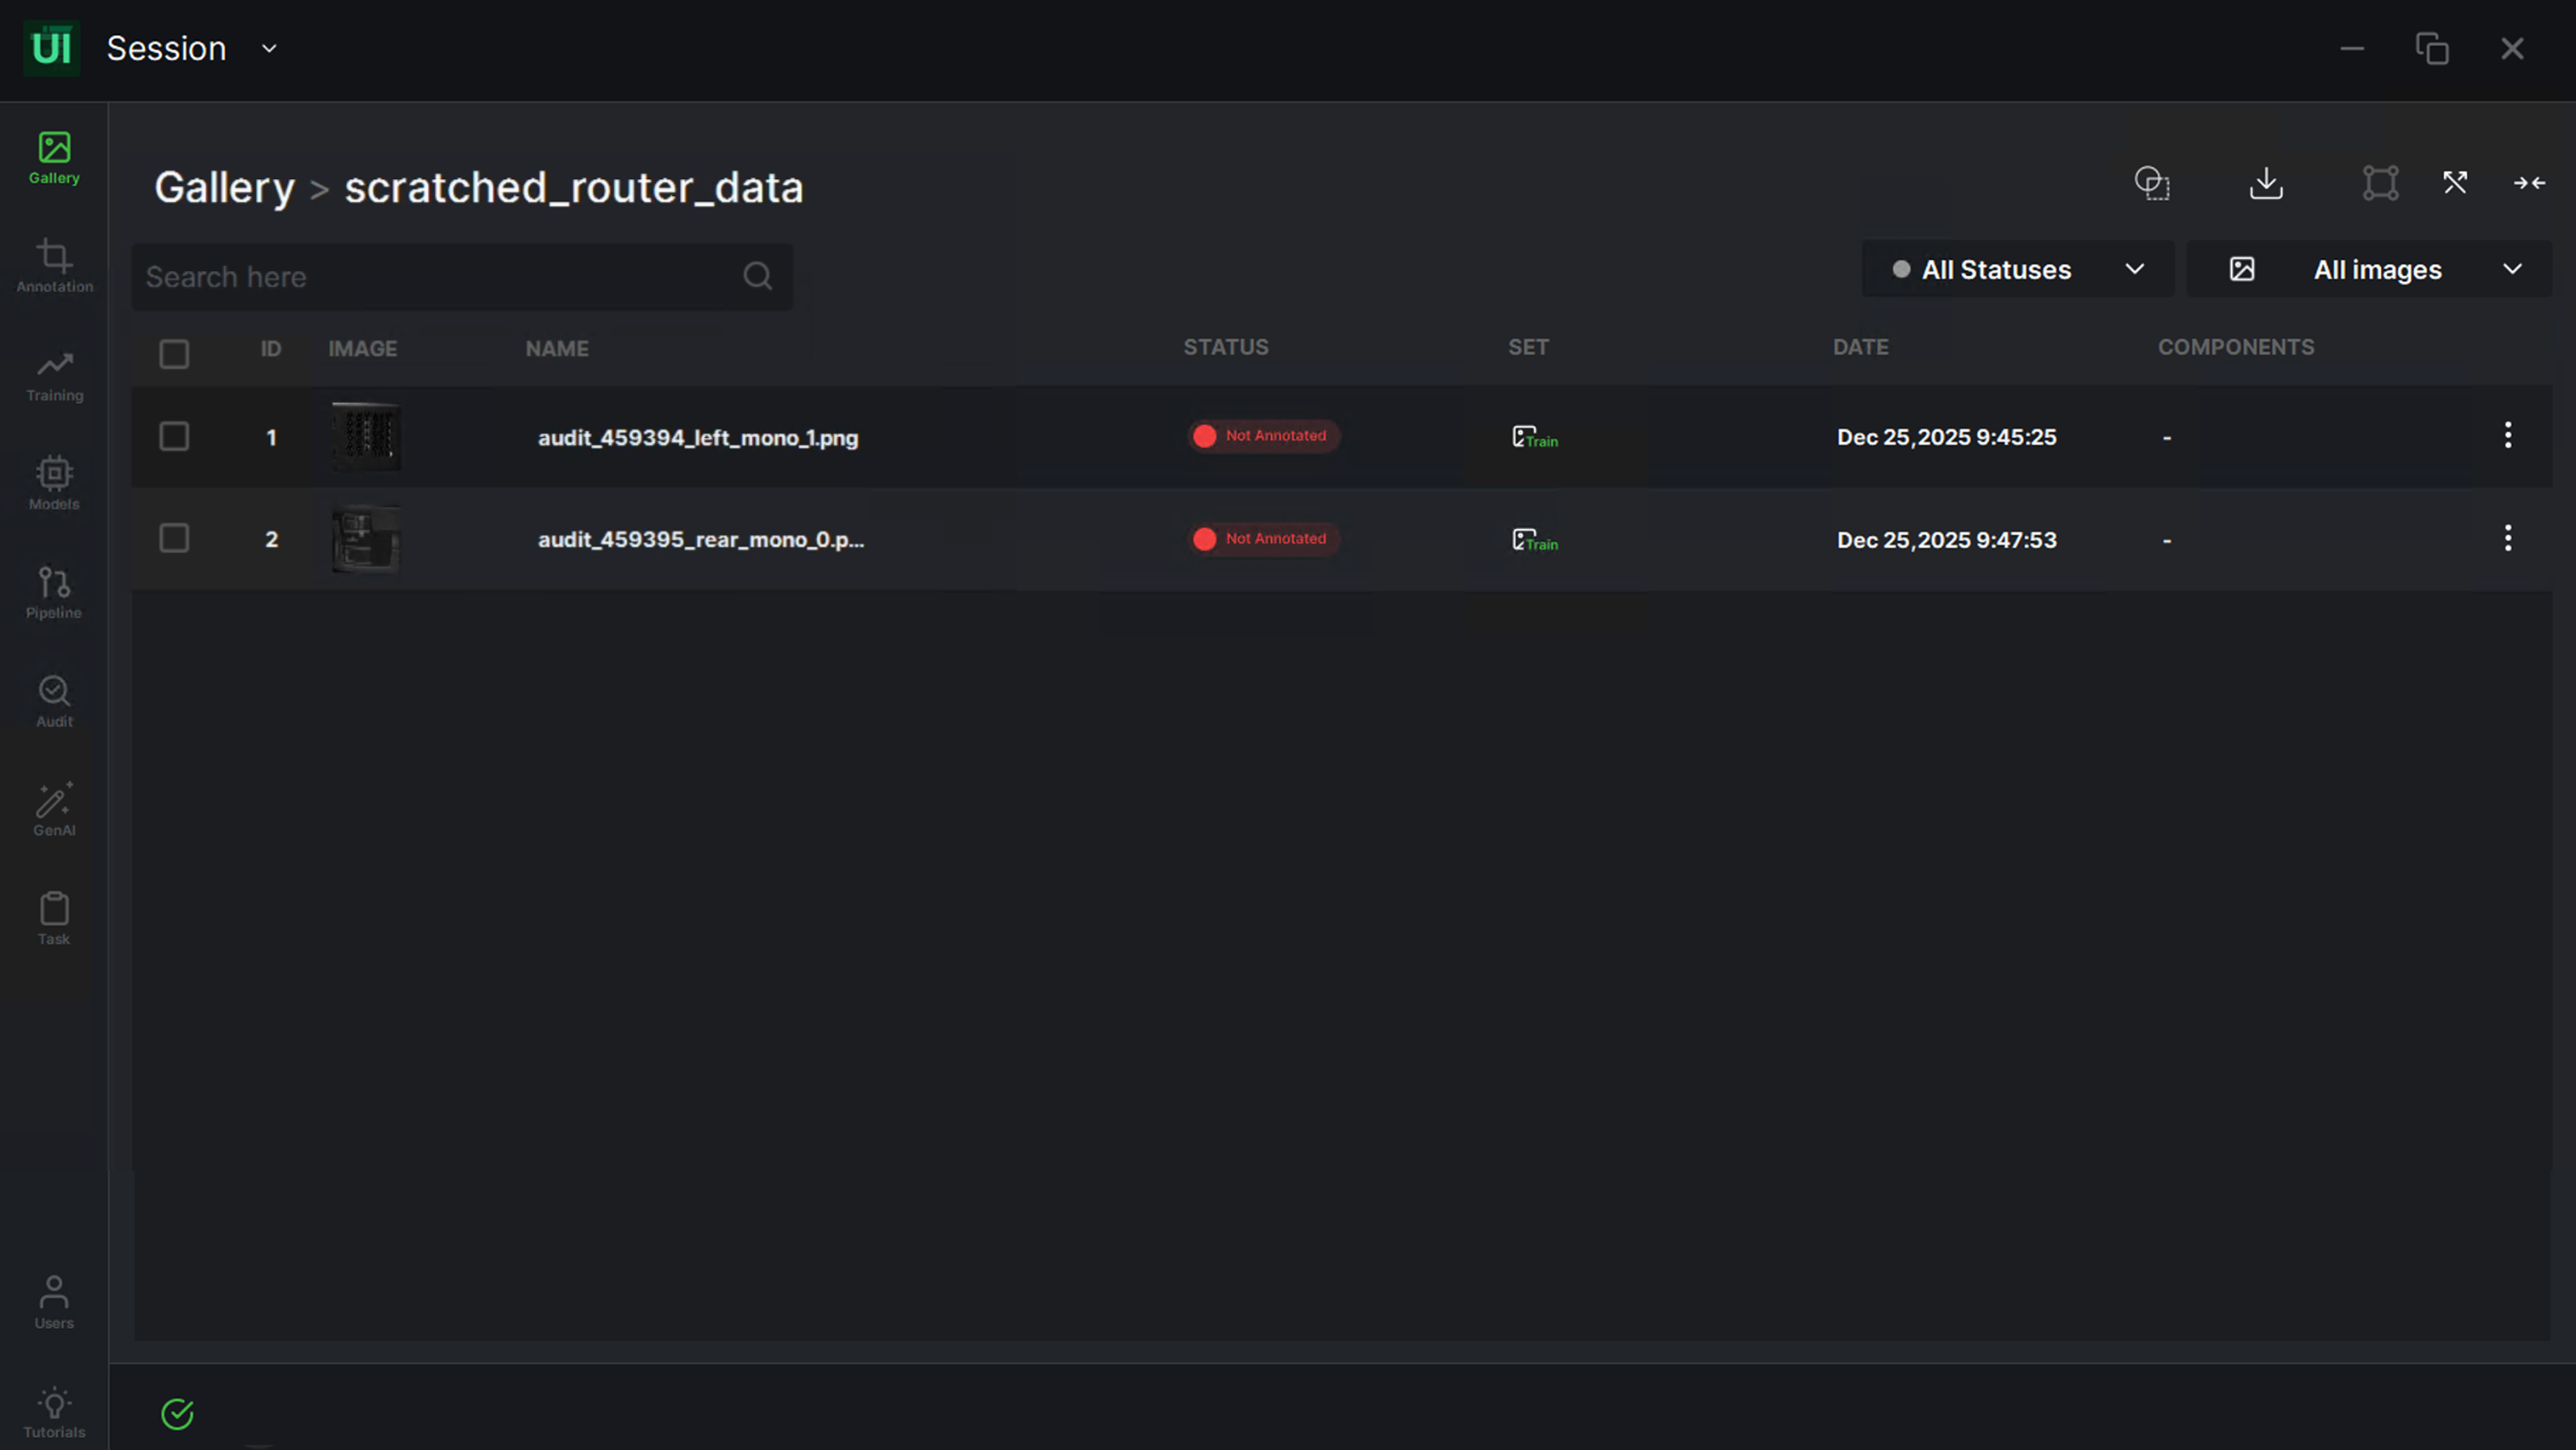This screenshot has height=1450, width=2576.
Task: Expand the Session dropdown chevron
Action: (x=269, y=49)
